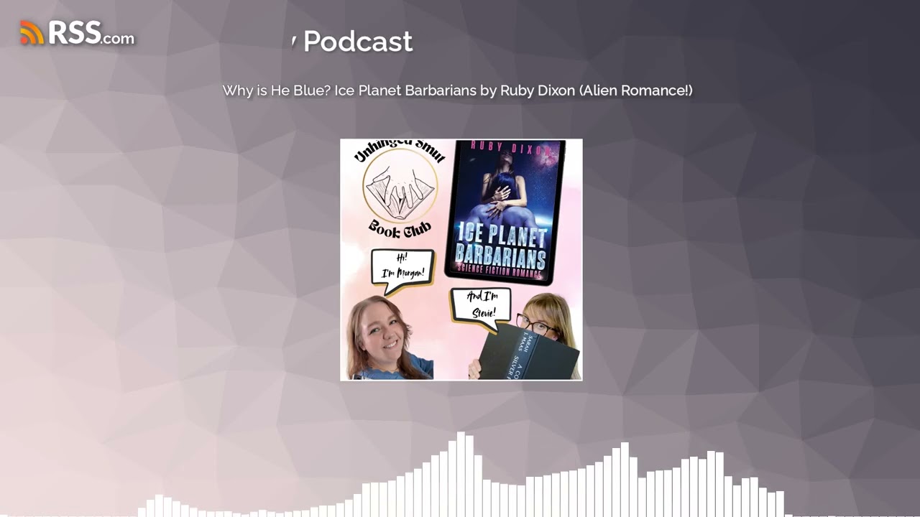
Task: Click the episode title 'Why is He Blue?'
Action: 457,90
